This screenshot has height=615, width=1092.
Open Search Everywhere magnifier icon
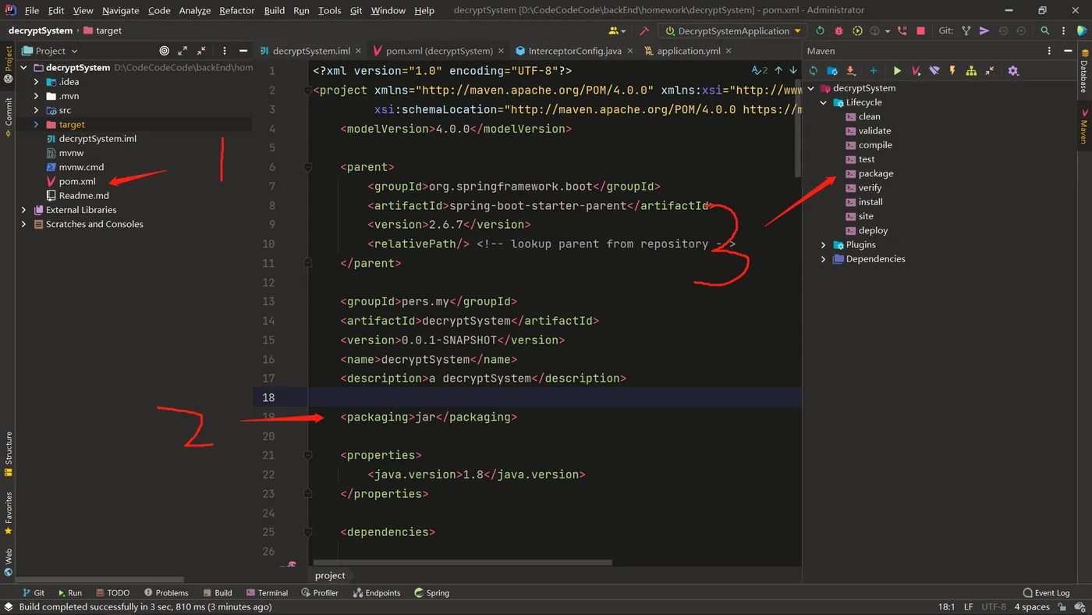(1045, 31)
